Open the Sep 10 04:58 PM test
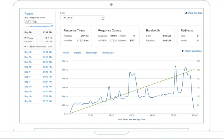 (x=38, y=87)
